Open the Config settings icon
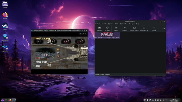 [154, 29]
